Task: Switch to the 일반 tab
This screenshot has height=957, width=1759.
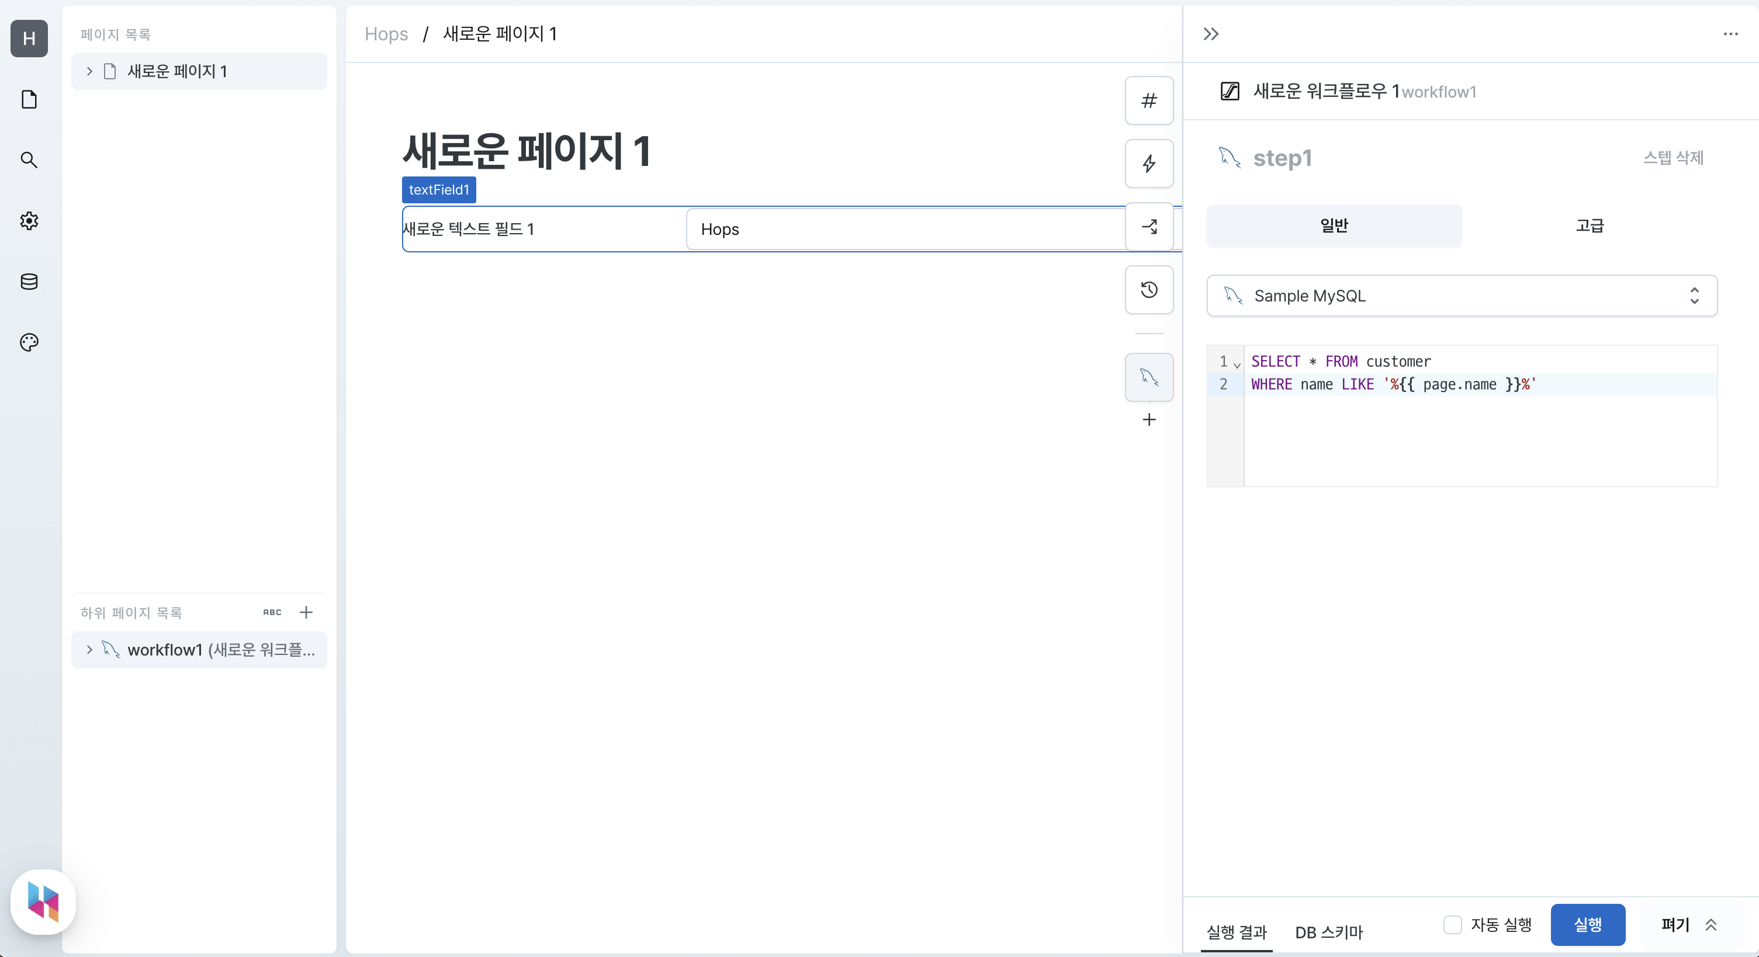Action: (1334, 226)
